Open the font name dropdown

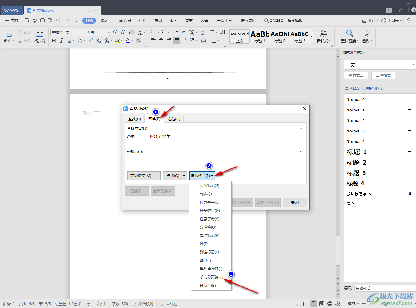[x=84, y=32]
